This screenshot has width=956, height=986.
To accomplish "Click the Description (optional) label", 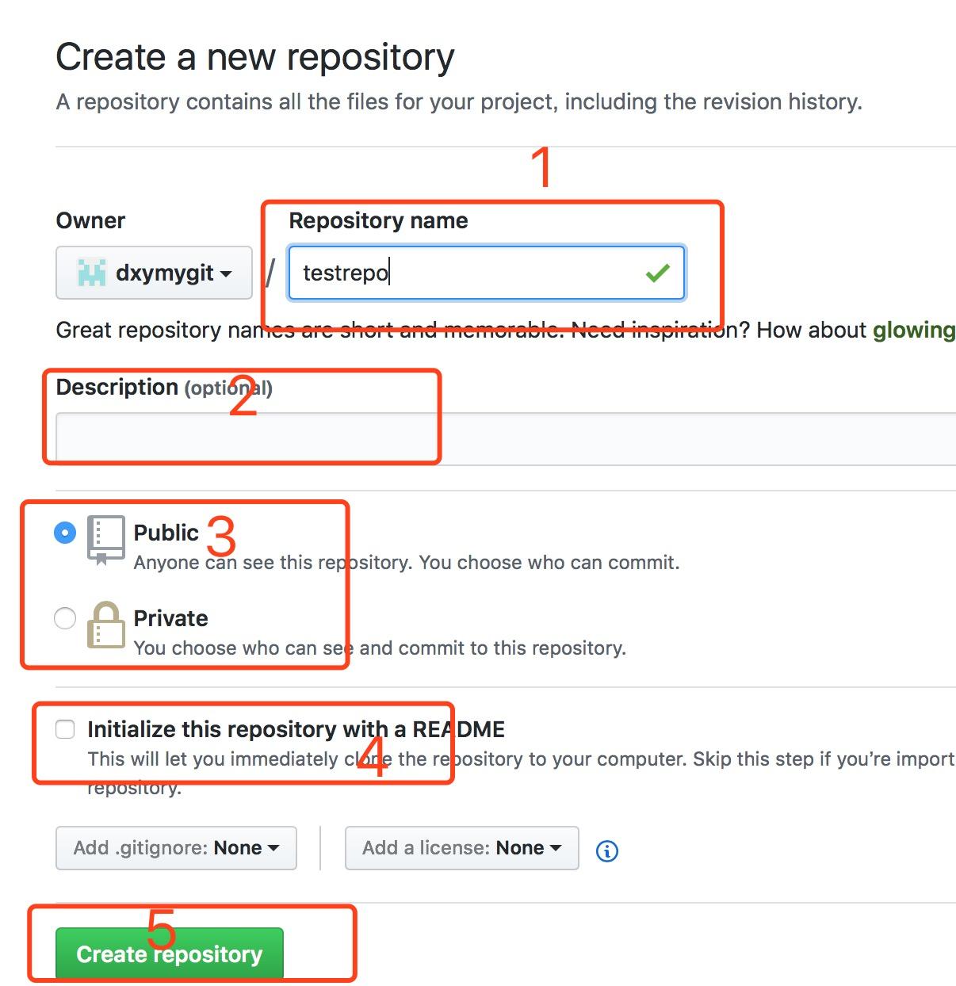I will point(164,388).
